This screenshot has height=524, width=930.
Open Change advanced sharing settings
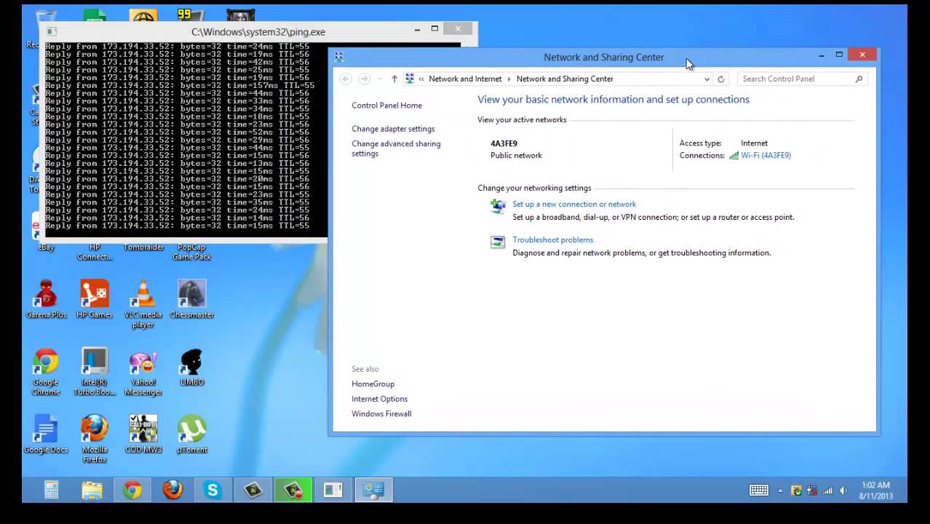(x=396, y=148)
